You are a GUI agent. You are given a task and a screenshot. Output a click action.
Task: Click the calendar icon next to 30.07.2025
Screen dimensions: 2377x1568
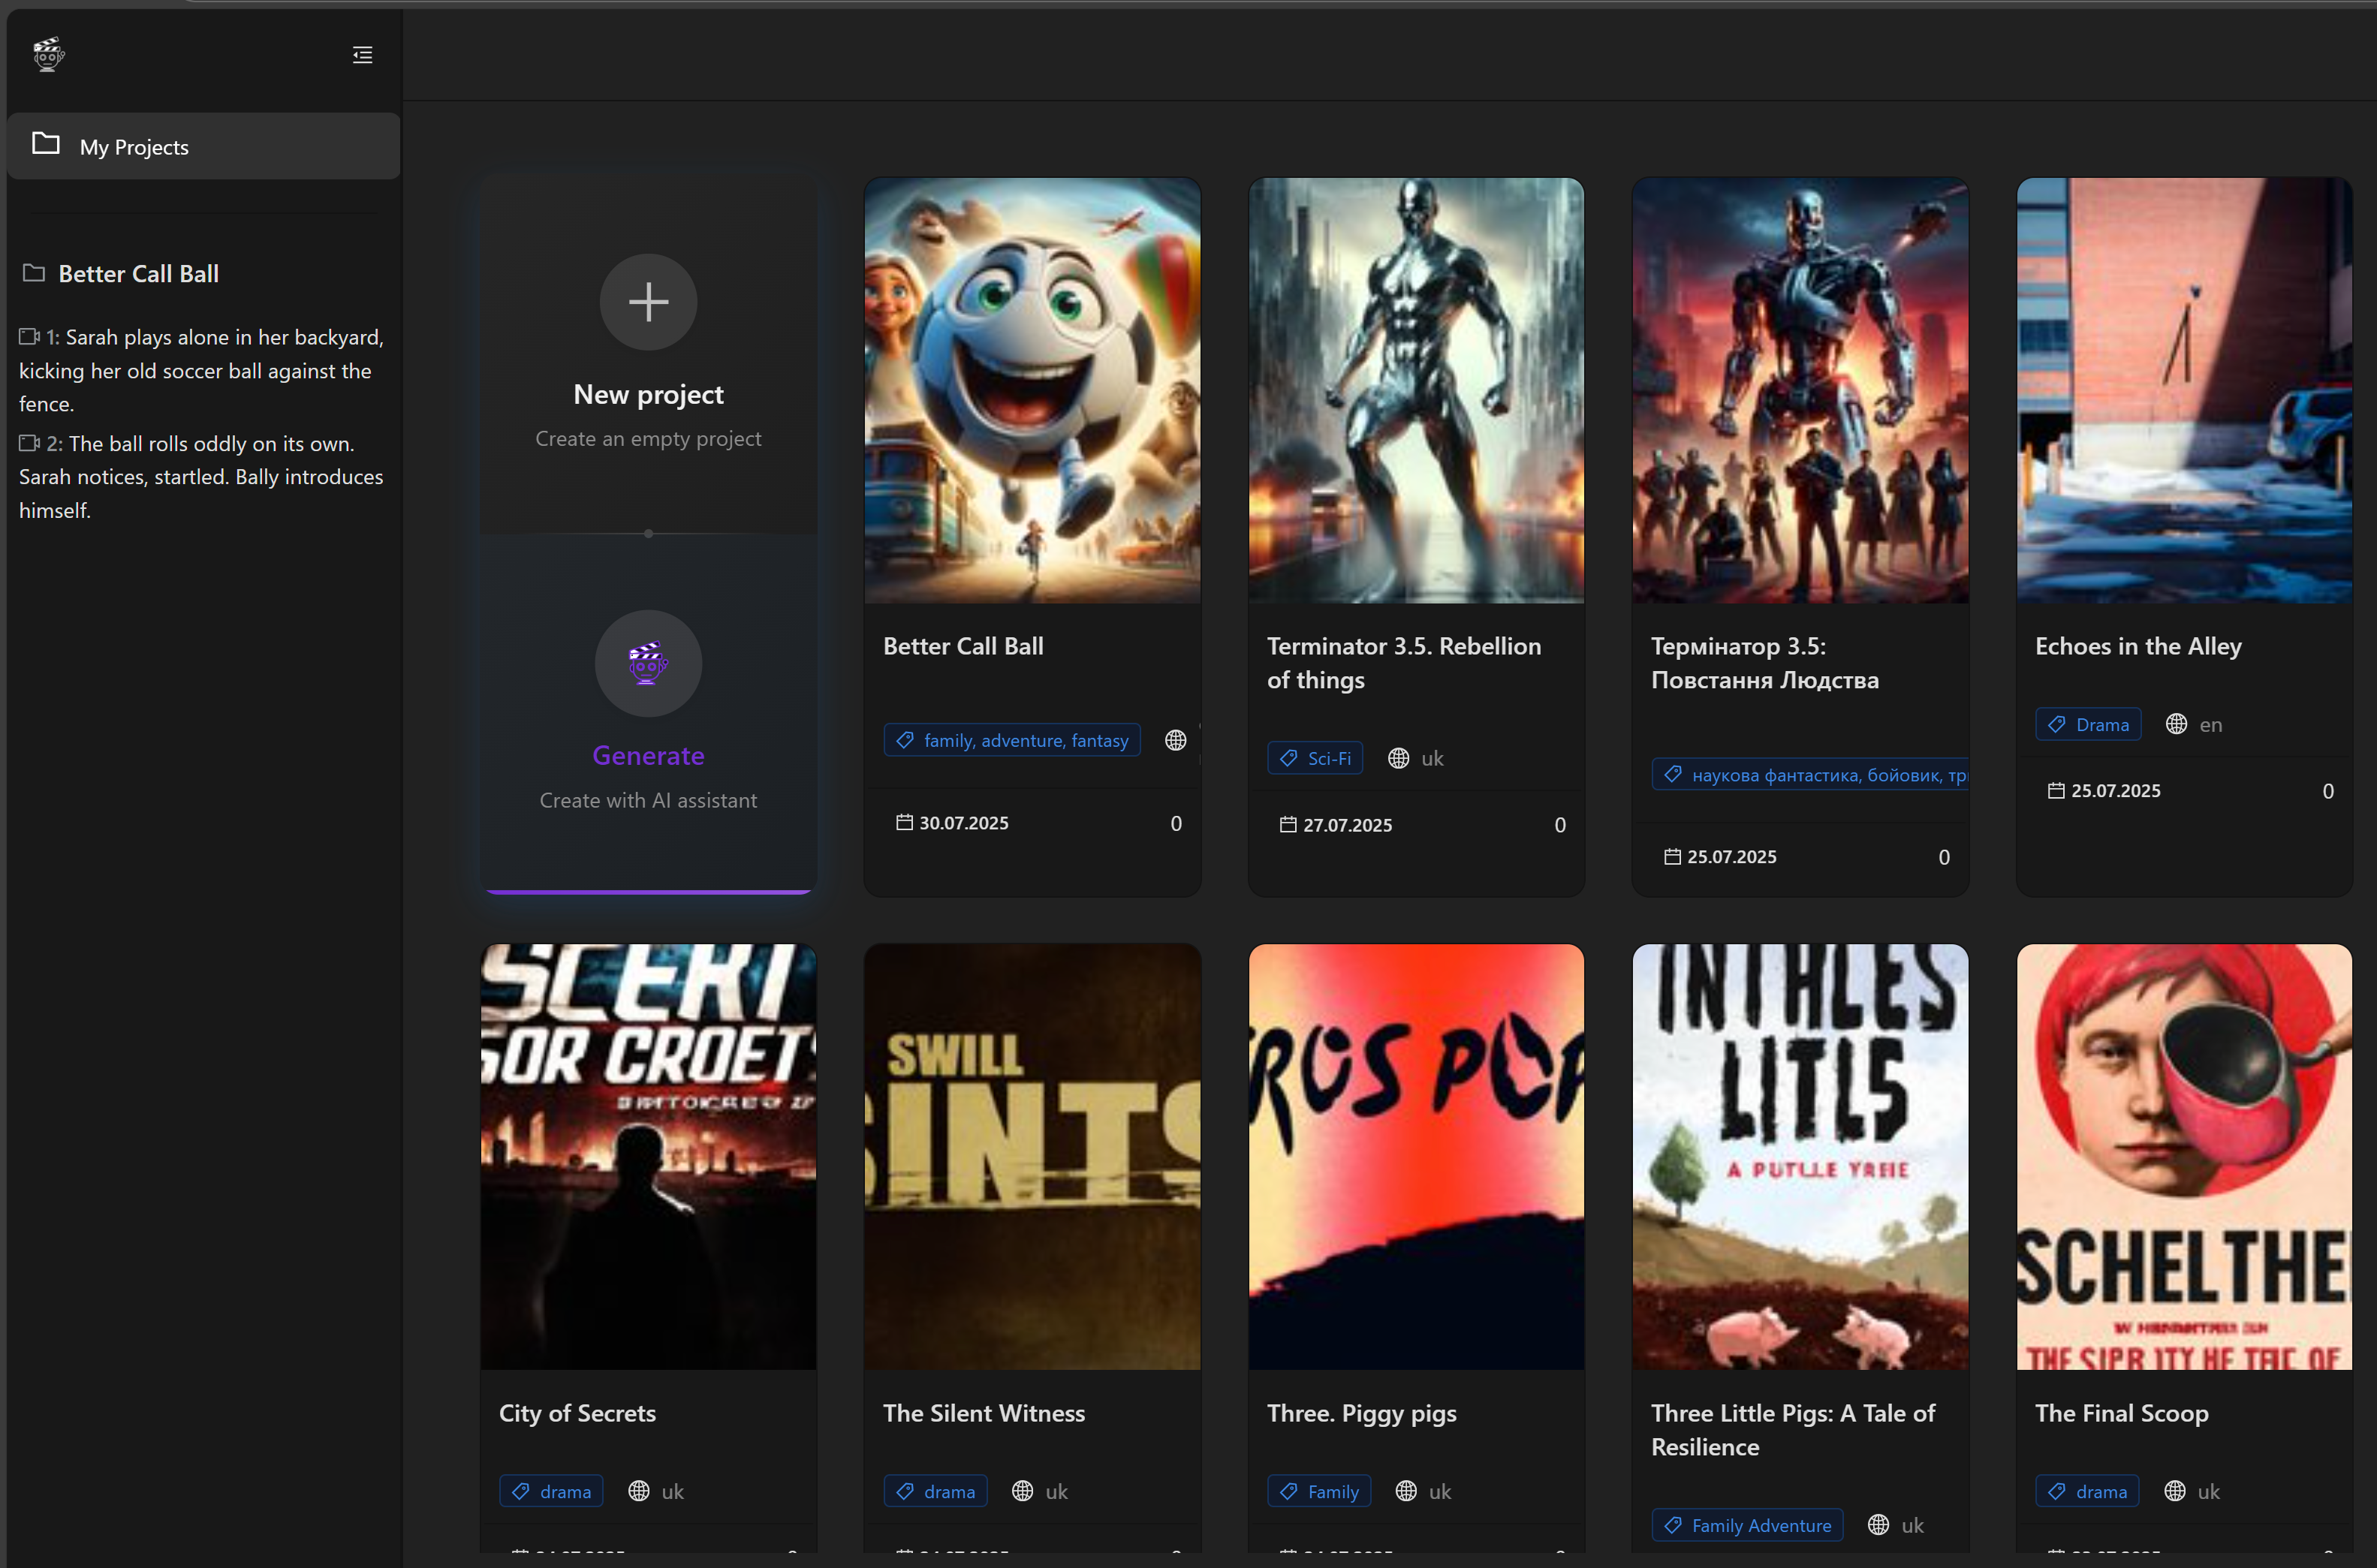tap(905, 822)
